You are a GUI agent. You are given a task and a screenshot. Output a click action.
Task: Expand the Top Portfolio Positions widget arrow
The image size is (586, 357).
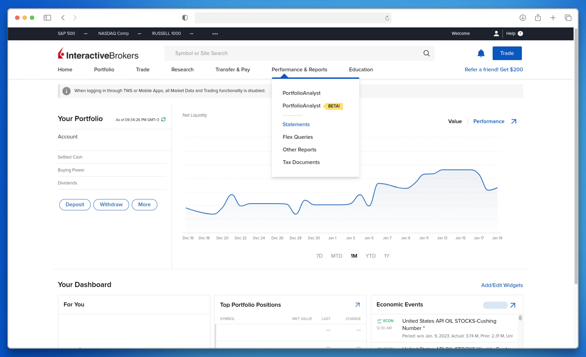point(357,305)
